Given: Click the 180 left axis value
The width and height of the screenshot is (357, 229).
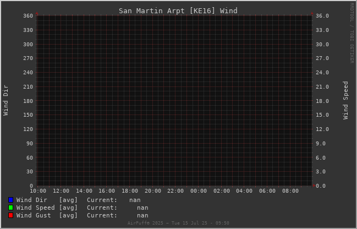Looking at the screenshot, I should 28,101.
